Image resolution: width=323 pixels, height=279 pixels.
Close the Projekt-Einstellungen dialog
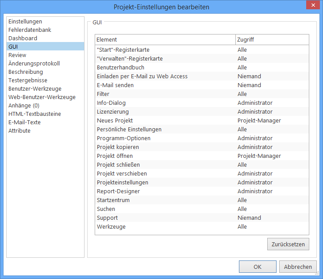click(313, 5)
